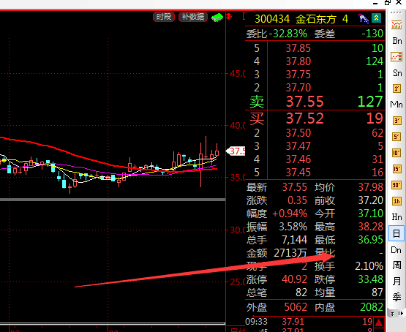Switch to the 3-minute K-line period
Image resolution: width=406 pixels, height=332 pixels.
click(396, 121)
